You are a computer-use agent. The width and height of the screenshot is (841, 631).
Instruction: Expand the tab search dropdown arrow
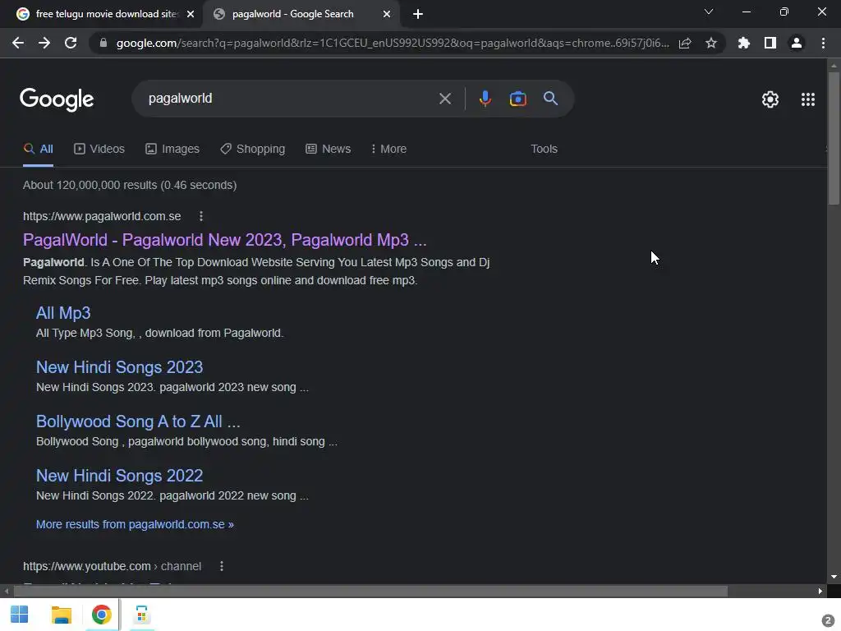tap(709, 12)
